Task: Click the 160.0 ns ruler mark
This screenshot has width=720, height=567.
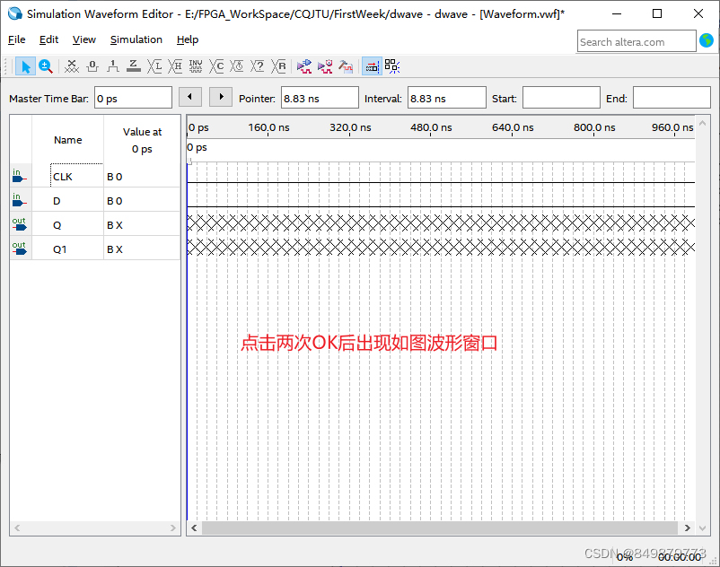Action: (268, 127)
